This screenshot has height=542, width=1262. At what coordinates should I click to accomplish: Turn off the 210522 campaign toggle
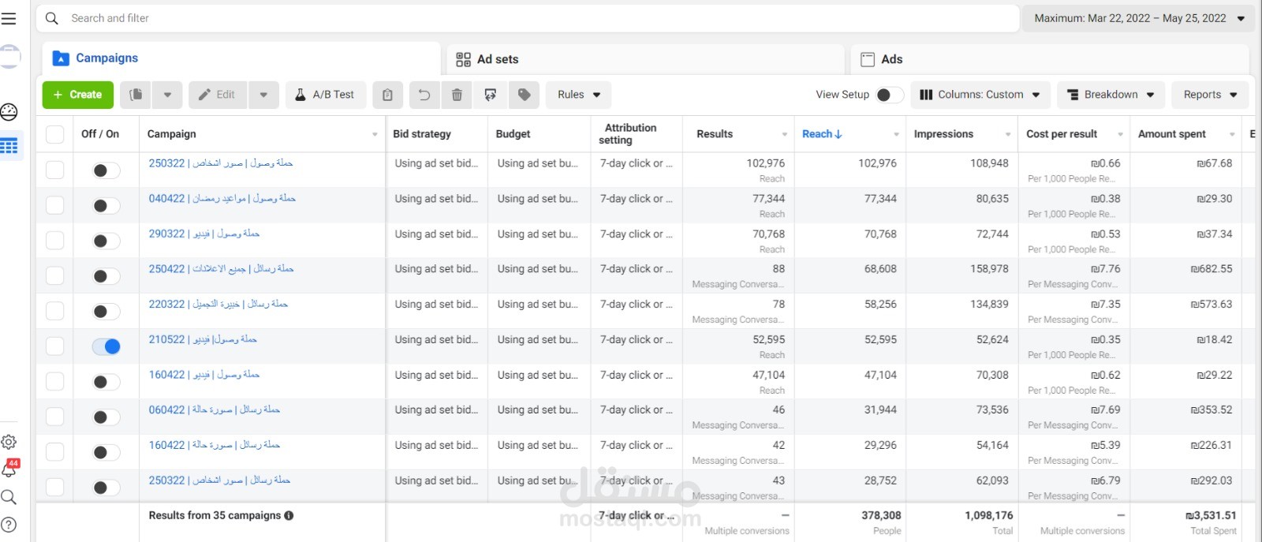(x=106, y=346)
